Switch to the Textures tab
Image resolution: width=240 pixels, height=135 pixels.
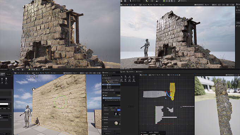(8, 74)
